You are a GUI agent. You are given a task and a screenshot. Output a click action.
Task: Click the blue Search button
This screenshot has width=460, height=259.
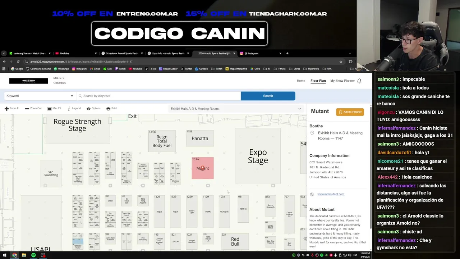pos(268,96)
